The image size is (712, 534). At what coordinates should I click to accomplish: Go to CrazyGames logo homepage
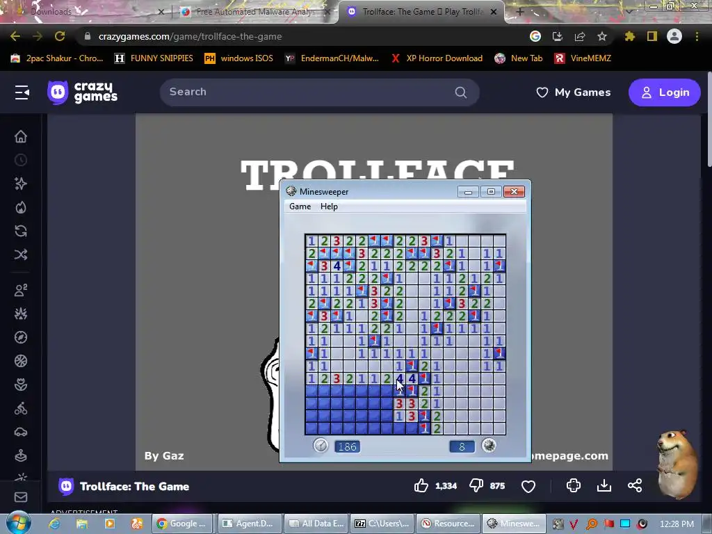[x=83, y=92]
